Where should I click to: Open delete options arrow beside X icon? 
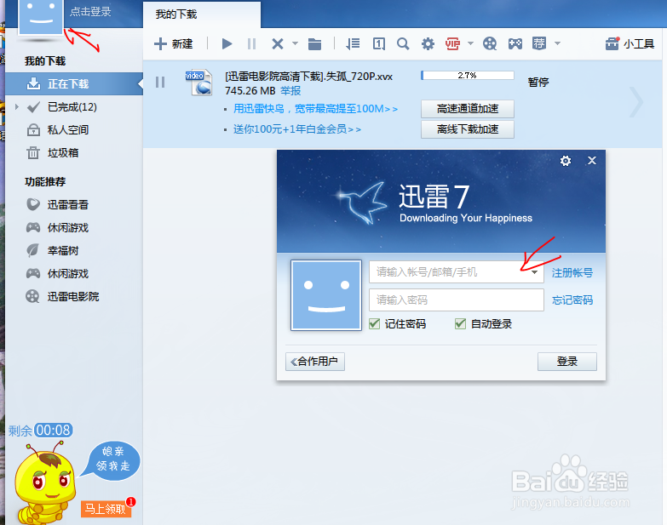[295, 43]
